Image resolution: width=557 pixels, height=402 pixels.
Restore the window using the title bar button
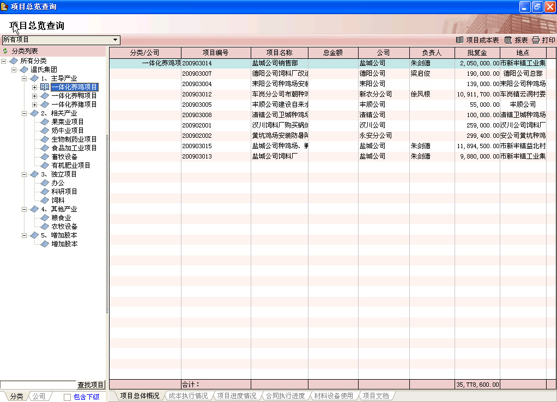[537, 7]
